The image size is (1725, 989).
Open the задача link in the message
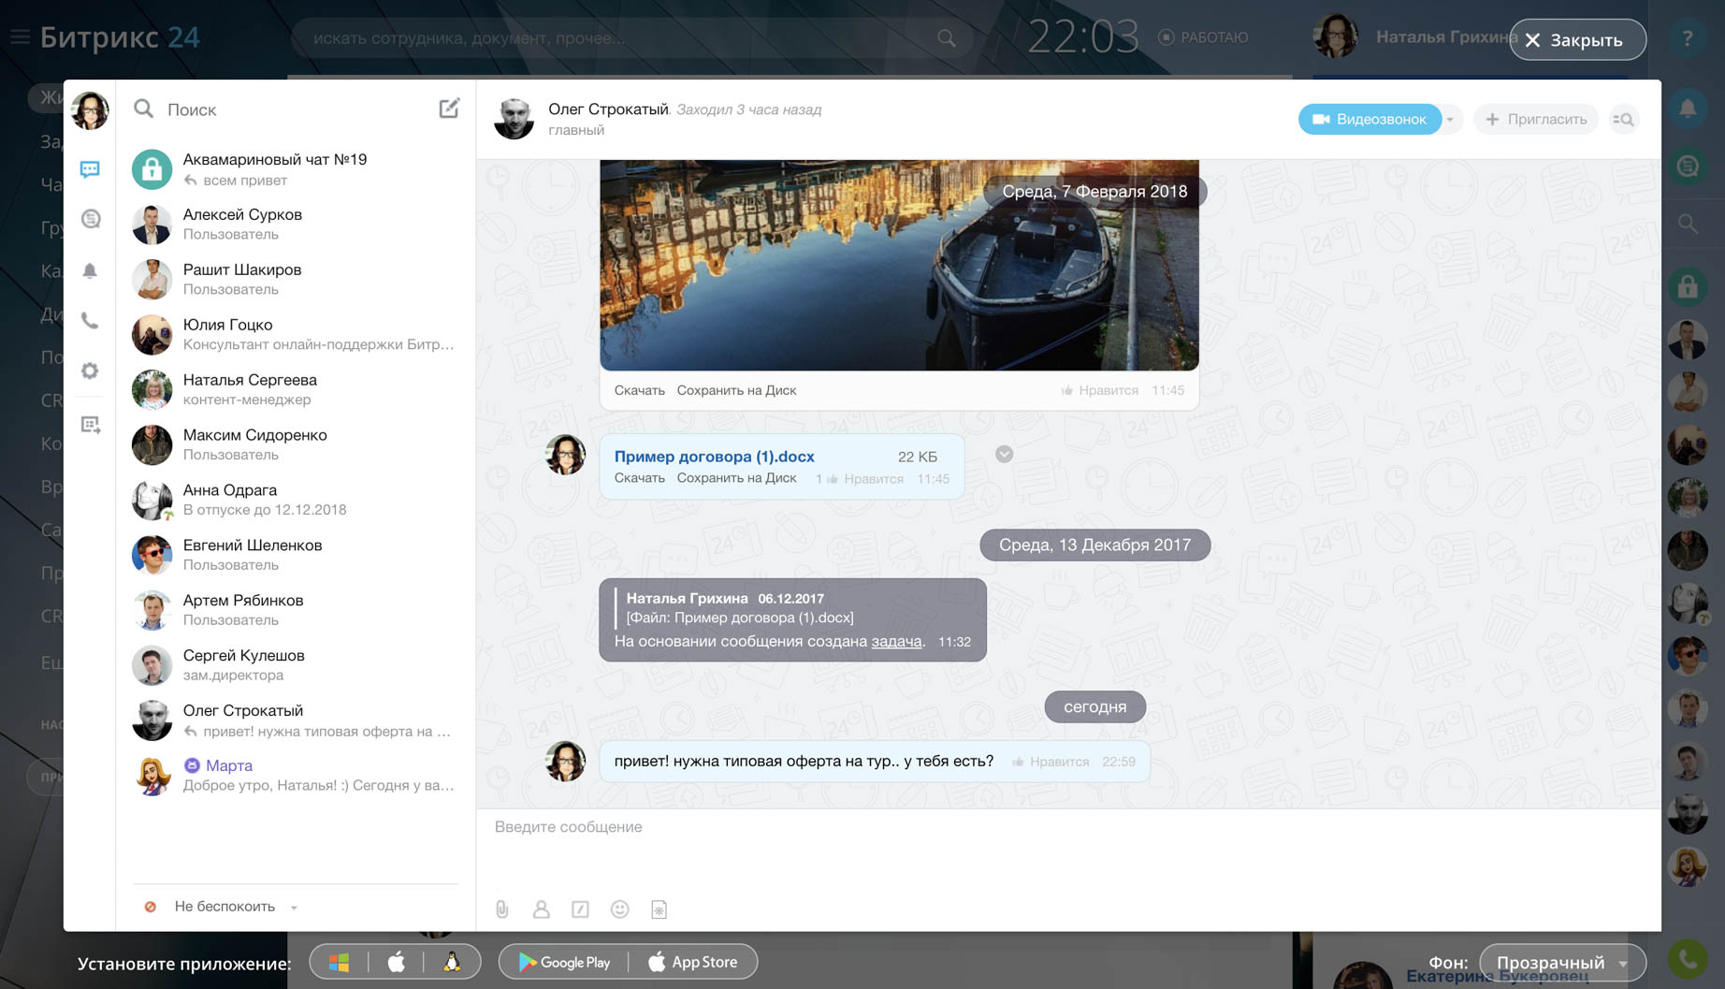[895, 641]
